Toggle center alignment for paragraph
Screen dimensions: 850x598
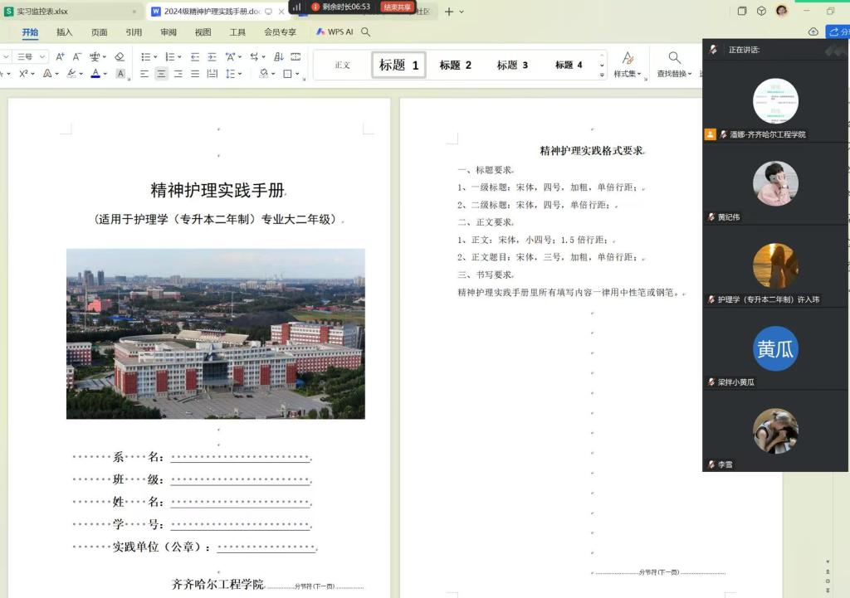(x=161, y=74)
